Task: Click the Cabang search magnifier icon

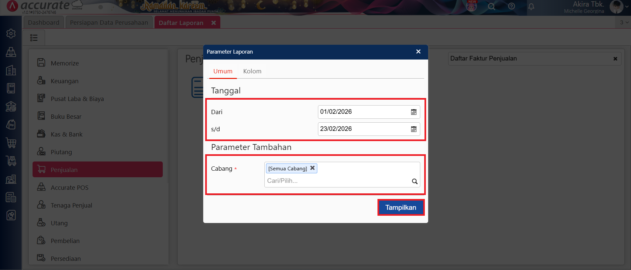Action: [x=415, y=181]
